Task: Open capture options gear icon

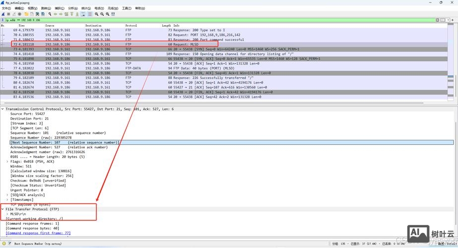Action: click(x=19, y=14)
